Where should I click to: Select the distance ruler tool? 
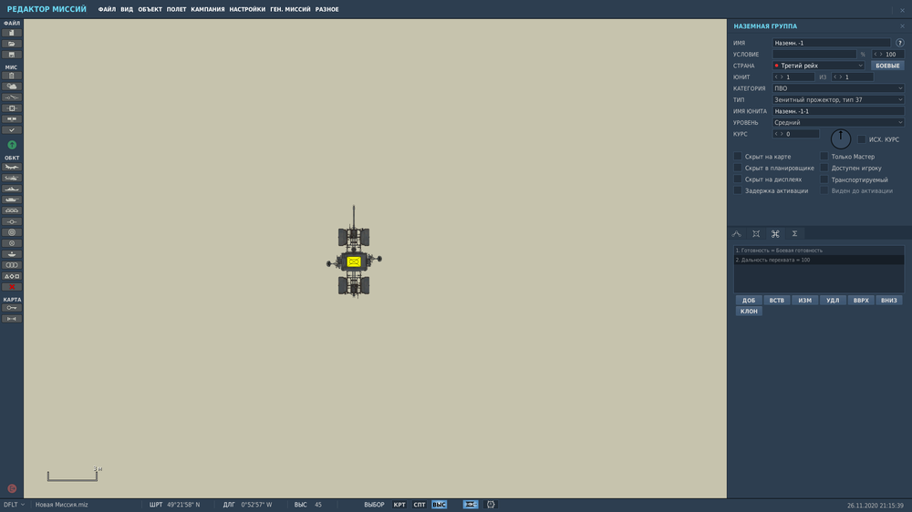[11, 319]
